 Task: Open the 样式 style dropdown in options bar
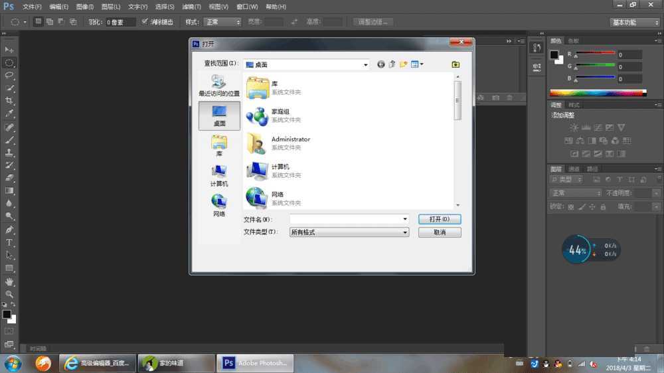222,22
